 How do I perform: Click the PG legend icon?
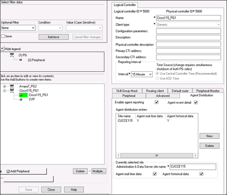12,55
